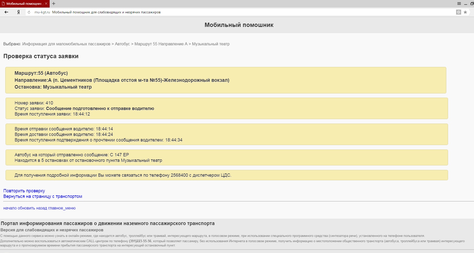Select the Мобильный помощник browser tab
Screen dimensions: 474x253
coord(23,4)
